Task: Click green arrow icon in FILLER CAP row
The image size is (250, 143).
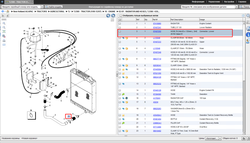Action: [123, 123]
